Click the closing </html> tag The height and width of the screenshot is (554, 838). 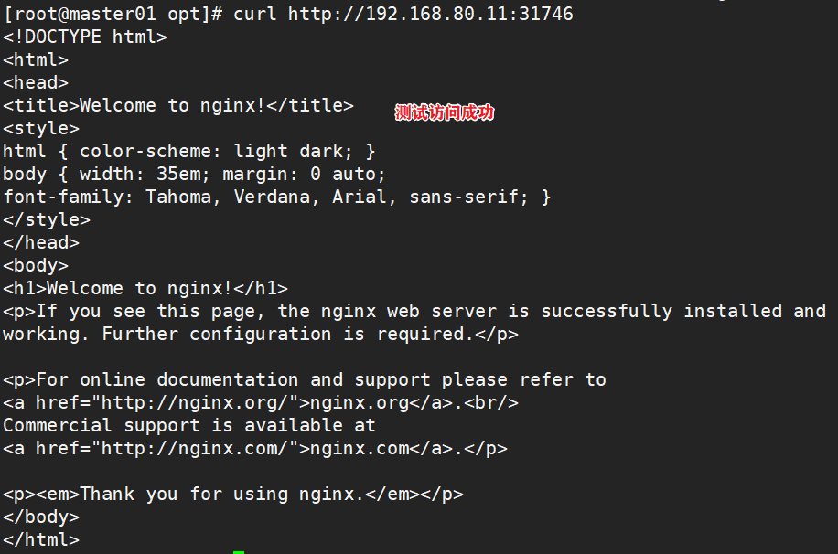pos(41,539)
